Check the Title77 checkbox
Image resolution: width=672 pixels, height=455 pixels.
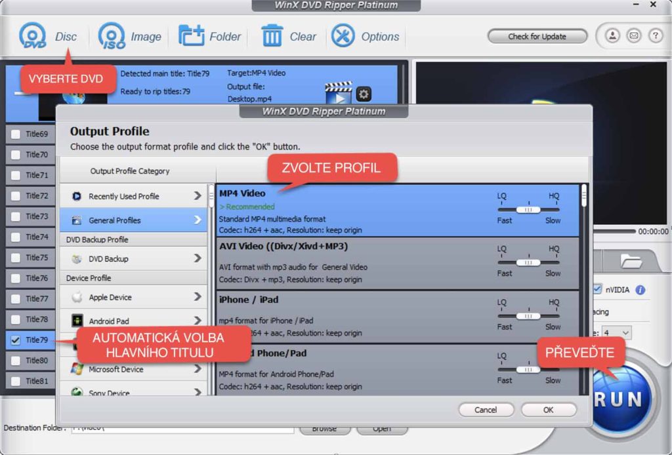pos(16,299)
